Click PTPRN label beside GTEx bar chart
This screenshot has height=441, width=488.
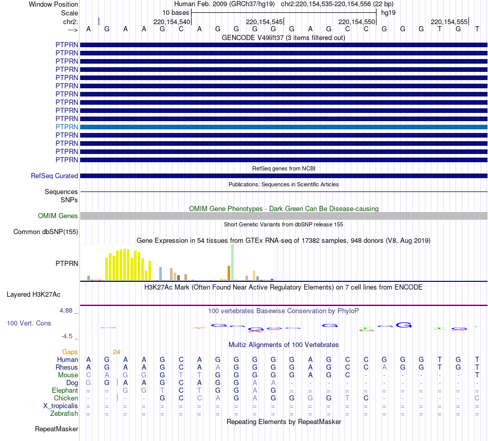[x=67, y=263]
